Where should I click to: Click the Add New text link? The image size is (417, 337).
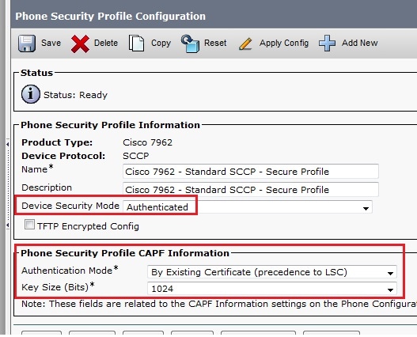(x=359, y=43)
